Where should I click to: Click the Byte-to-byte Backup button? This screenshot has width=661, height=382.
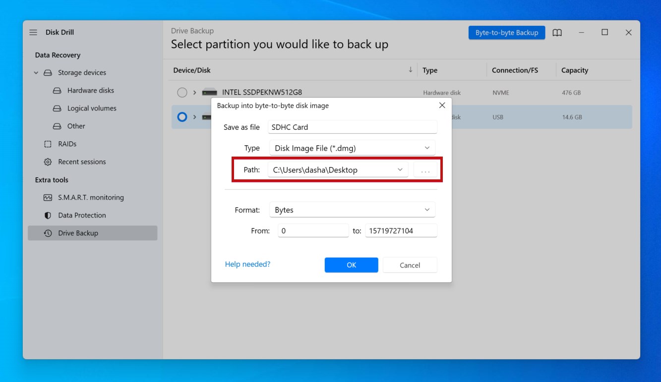(x=507, y=33)
